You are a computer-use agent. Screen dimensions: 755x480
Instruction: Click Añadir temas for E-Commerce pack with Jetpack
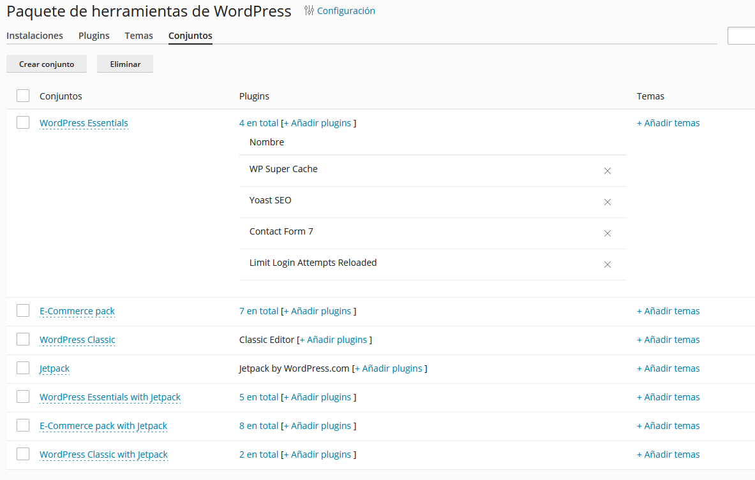click(668, 426)
